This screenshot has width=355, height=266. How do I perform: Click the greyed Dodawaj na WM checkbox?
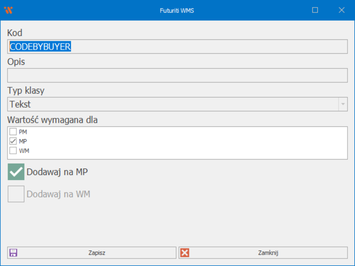[16, 194]
